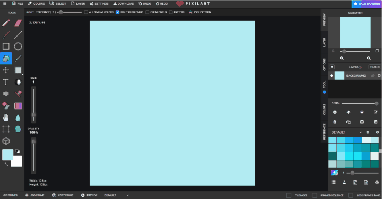Select the Selection marquee tool

click(18, 70)
